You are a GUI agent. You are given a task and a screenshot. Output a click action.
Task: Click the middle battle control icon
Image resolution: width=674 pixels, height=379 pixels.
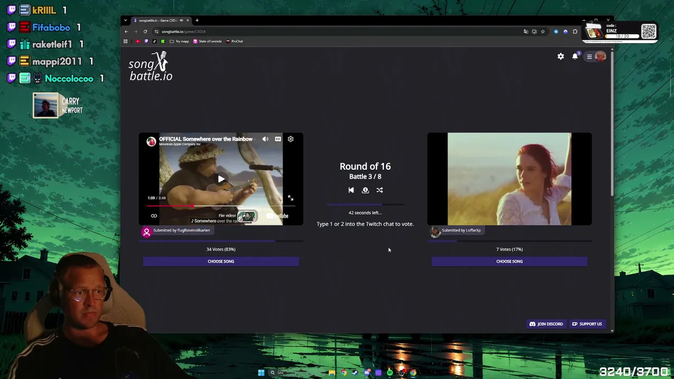pyautogui.click(x=365, y=190)
